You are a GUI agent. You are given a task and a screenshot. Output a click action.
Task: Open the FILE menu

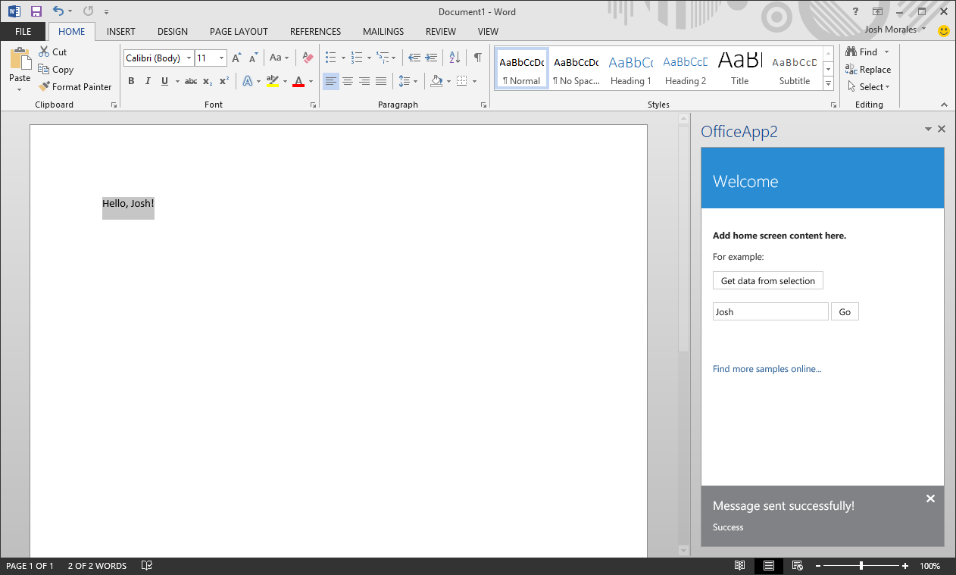[23, 31]
